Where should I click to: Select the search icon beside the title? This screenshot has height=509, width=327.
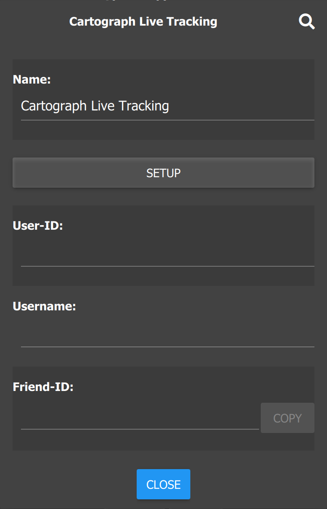(306, 21)
